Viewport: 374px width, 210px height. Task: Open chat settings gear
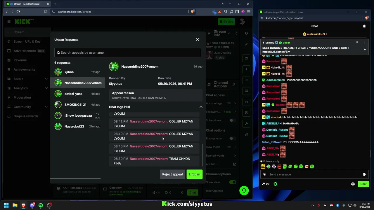click(353, 184)
